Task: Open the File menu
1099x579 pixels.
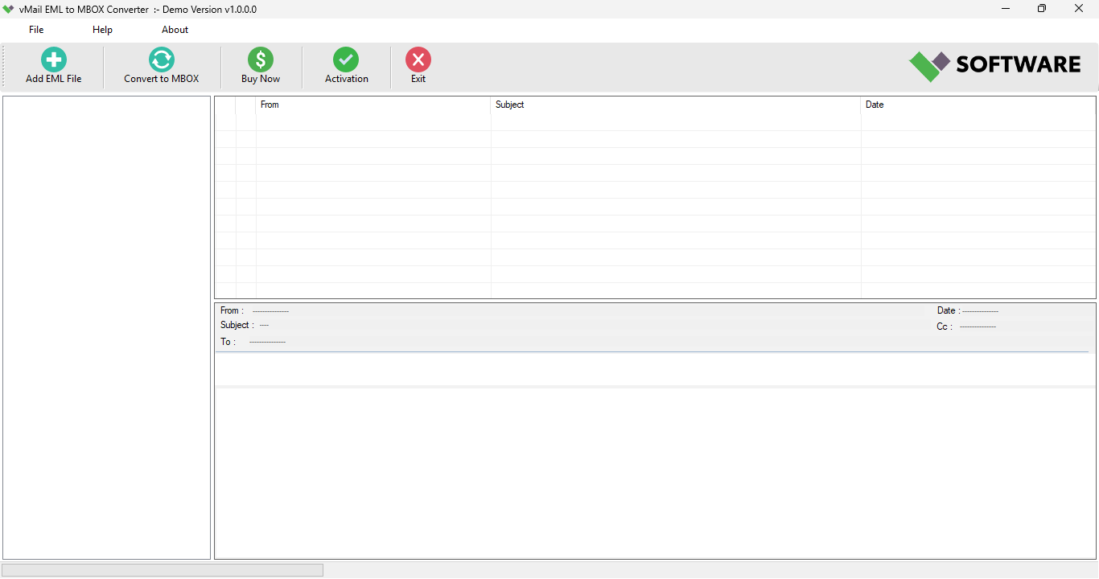Action: click(x=35, y=29)
